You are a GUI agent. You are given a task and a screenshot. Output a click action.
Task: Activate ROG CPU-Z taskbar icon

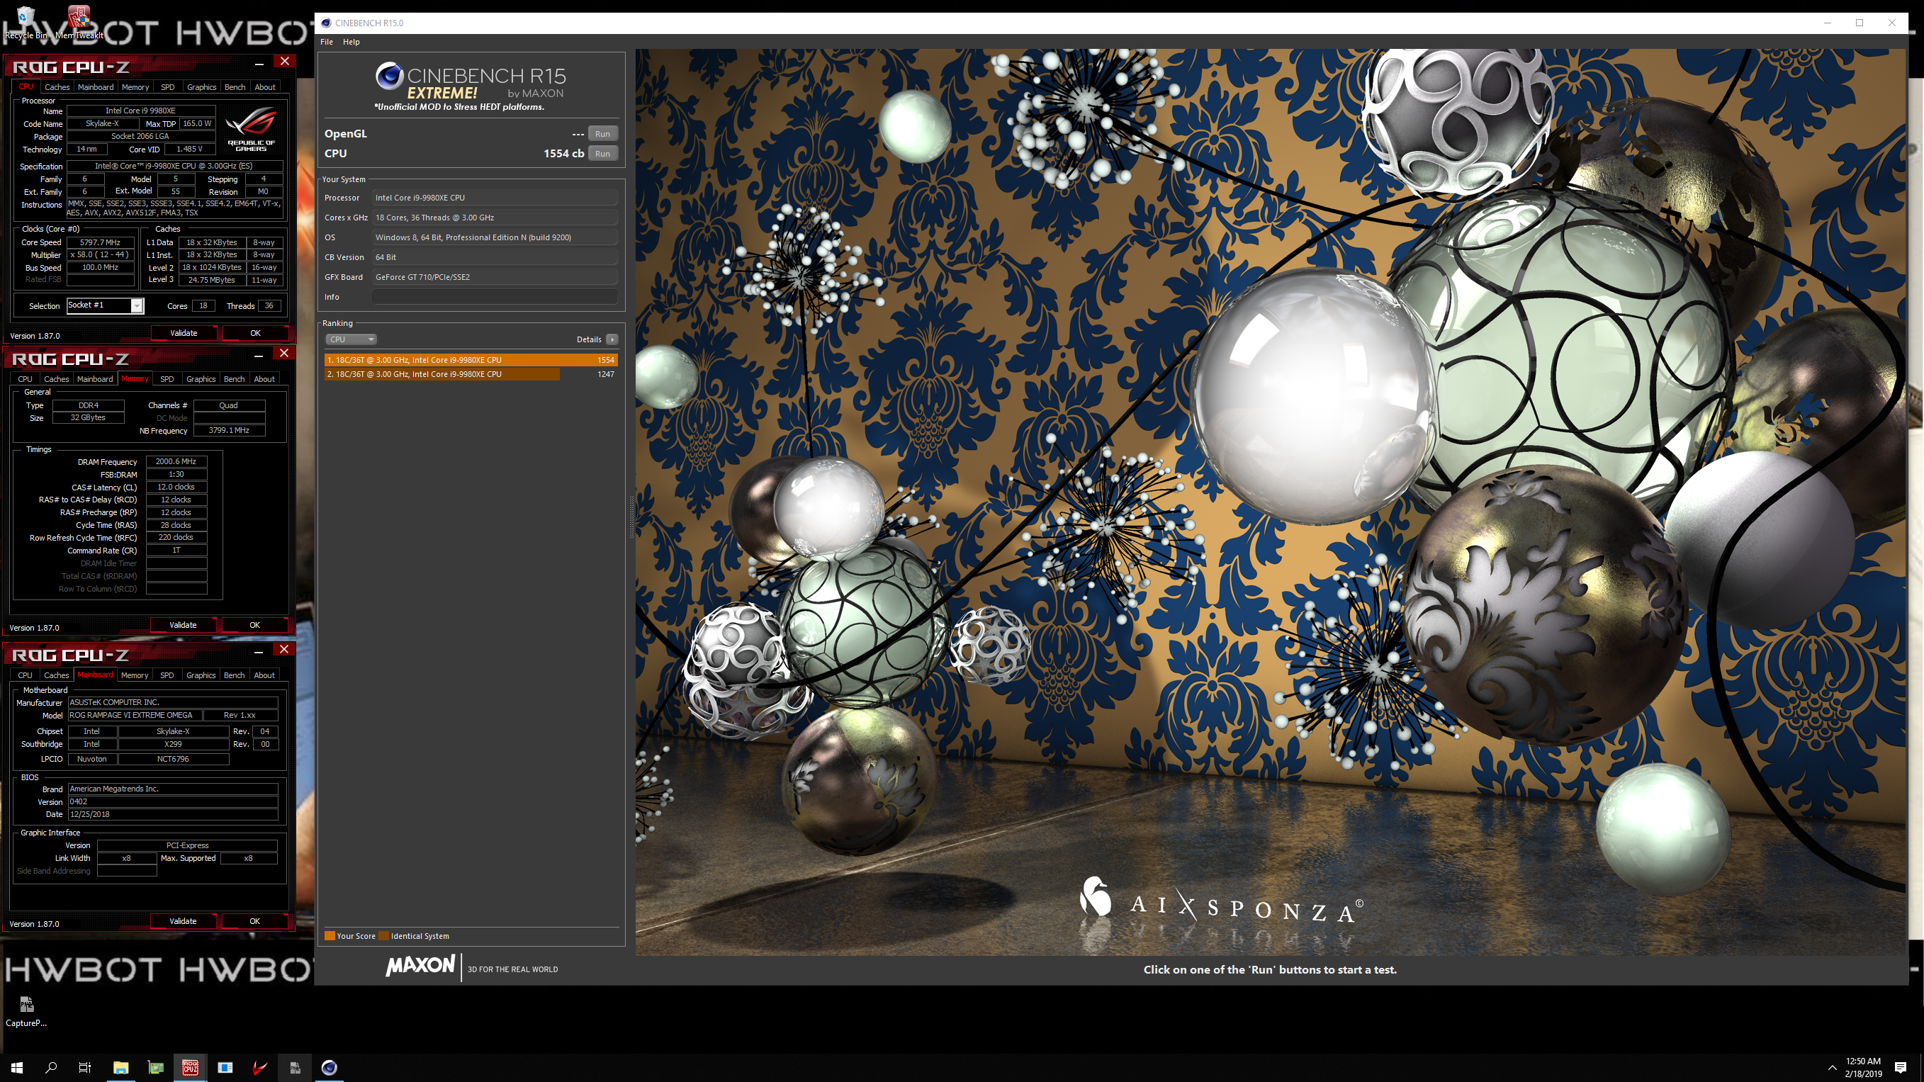click(191, 1067)
